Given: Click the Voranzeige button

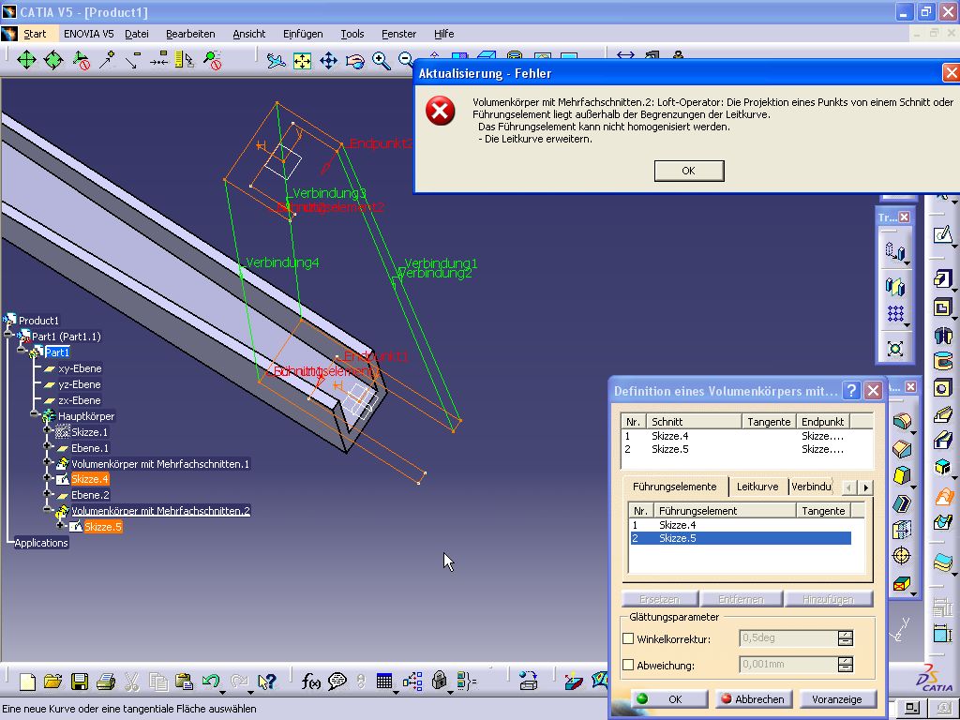Looking at the screenshot, I should pyautogui.click(x=836, y=699).
